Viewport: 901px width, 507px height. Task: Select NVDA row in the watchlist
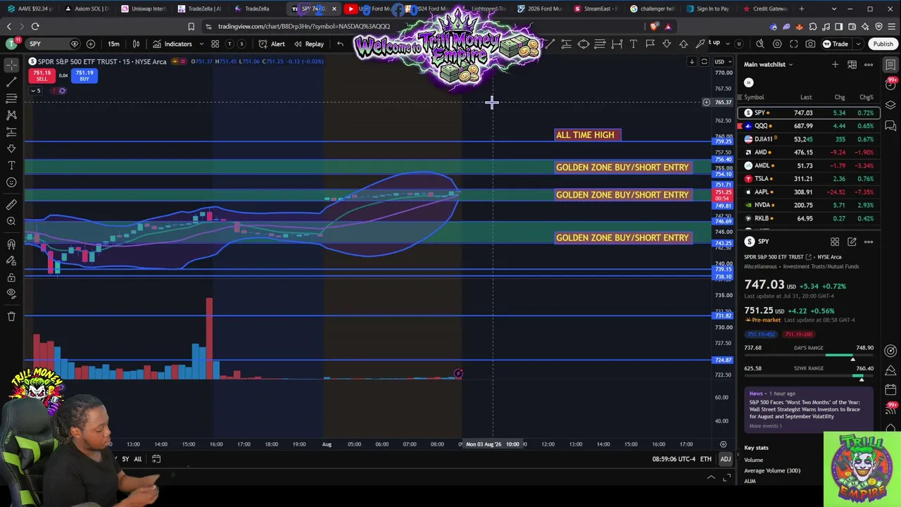(809, 205)
